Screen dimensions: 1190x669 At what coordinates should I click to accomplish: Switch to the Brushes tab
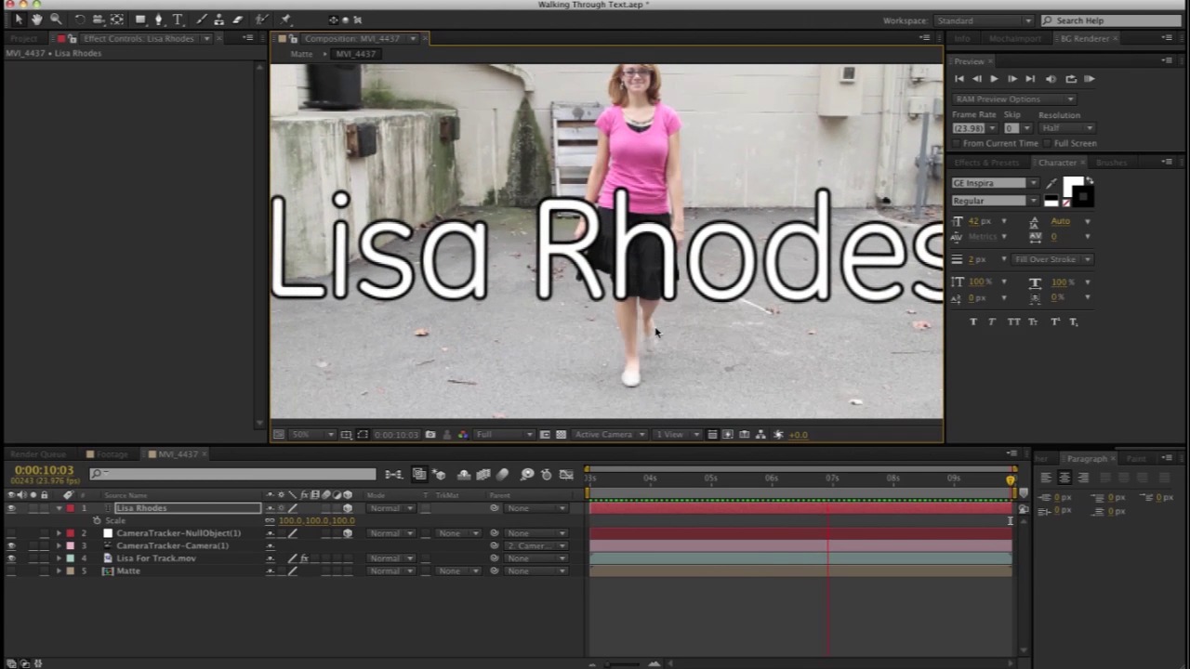pos(1111,163)
